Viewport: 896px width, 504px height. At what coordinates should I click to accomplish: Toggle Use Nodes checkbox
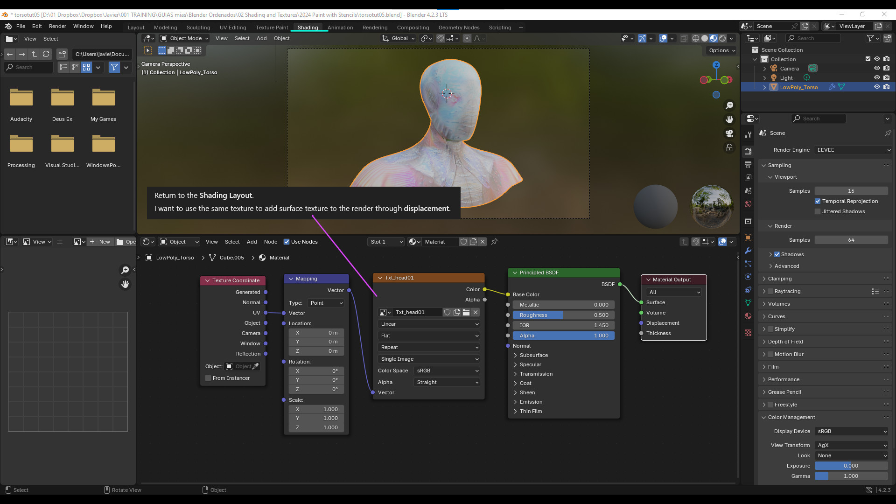(x=287, y=242)
